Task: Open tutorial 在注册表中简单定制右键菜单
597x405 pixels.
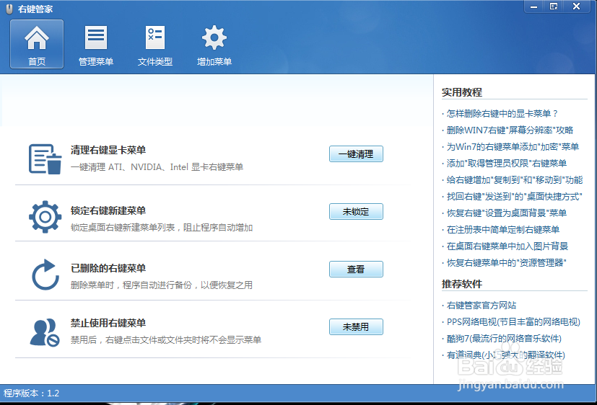Action: (x=503, y=229)
